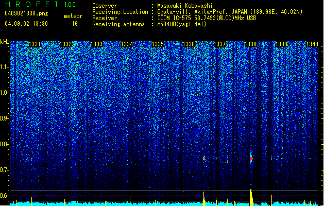Click the 0.8 frequency axis label
Screen dimensions: 324x206
click(x=5, y=144)
